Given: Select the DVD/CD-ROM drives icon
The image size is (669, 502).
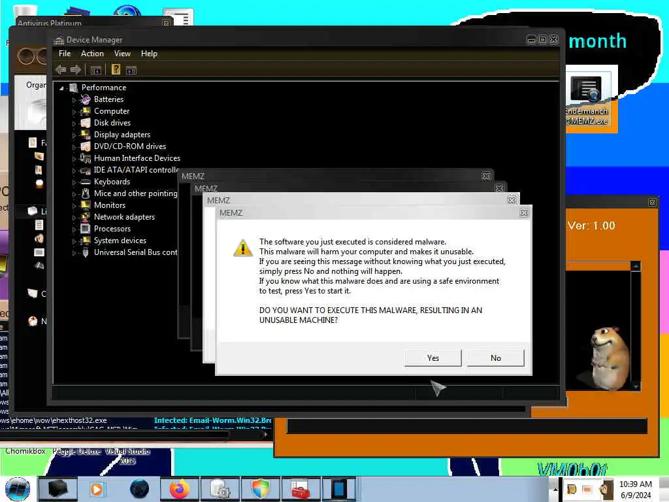Looking at the screenshot, I should point(86,146).
